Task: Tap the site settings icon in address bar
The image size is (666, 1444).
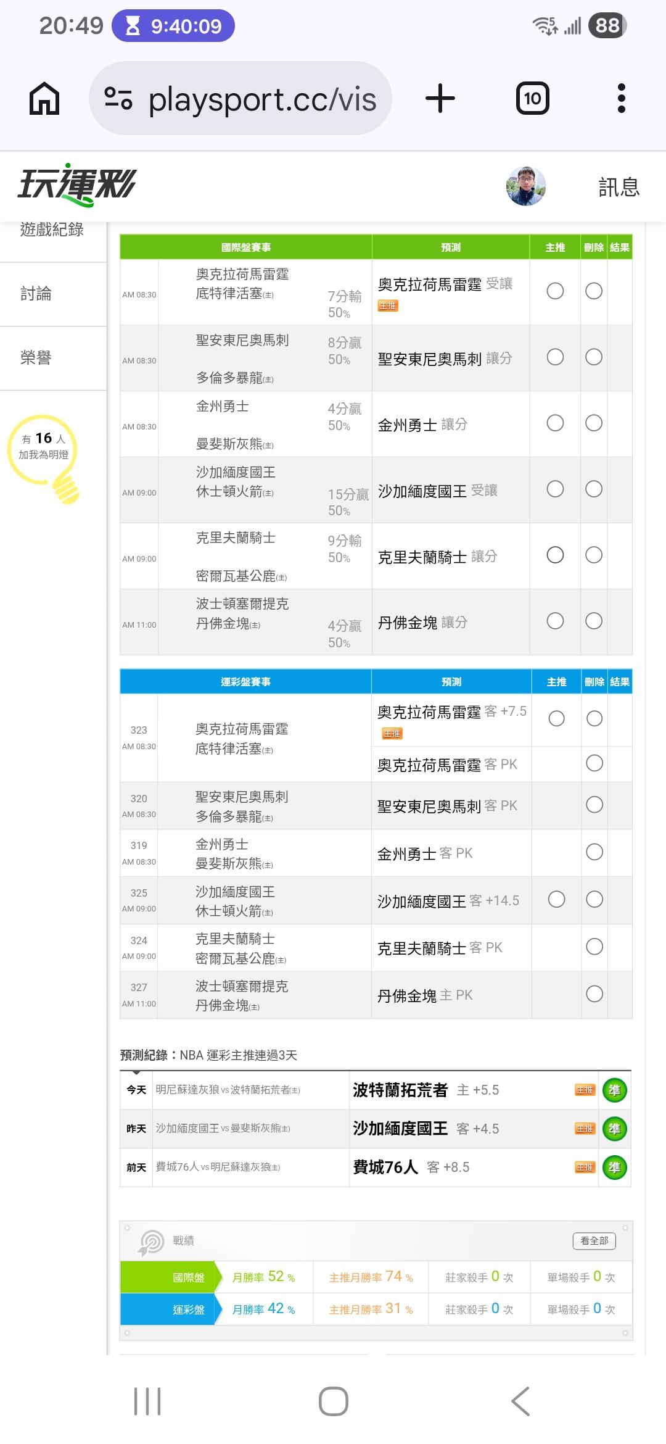Action: pyautogui.click(x=118, y=99)
